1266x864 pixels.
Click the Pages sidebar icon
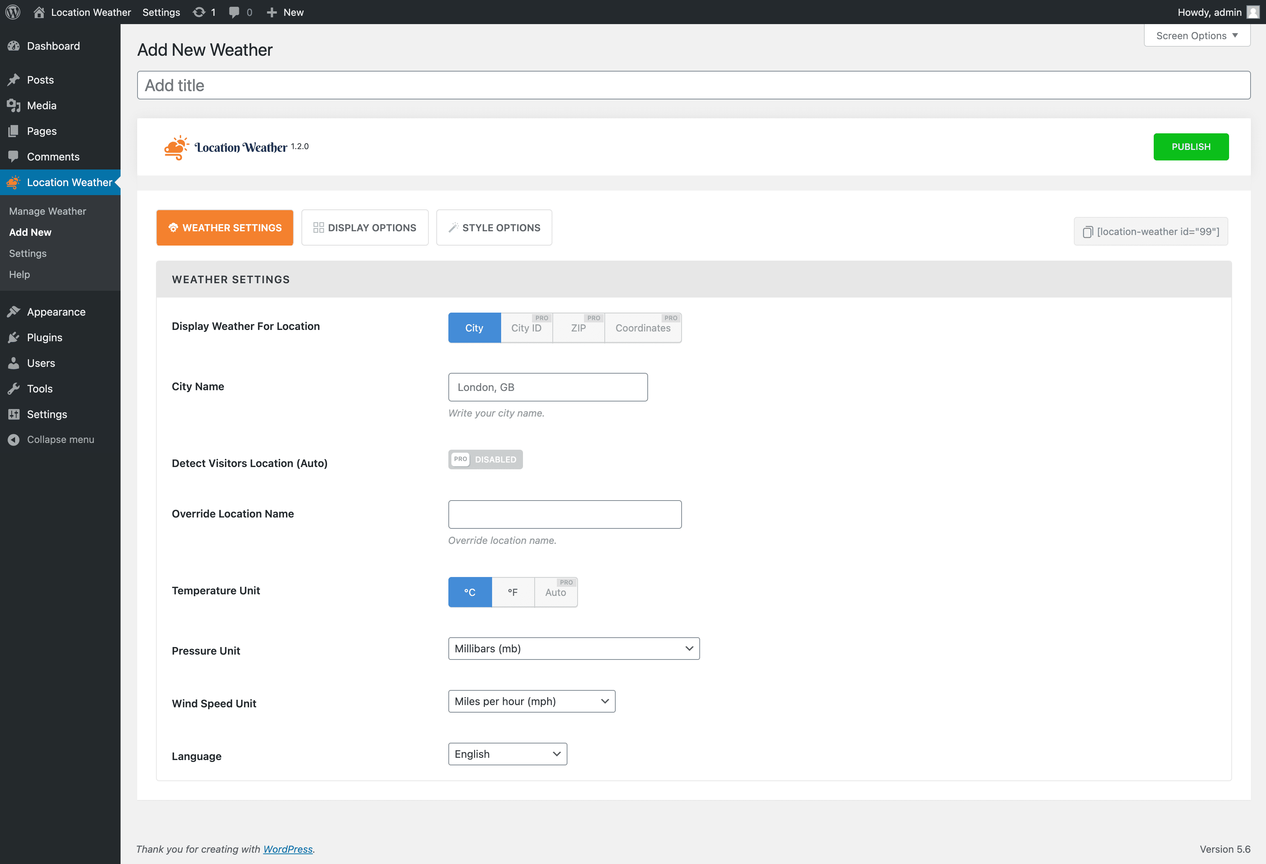(14, 131)
